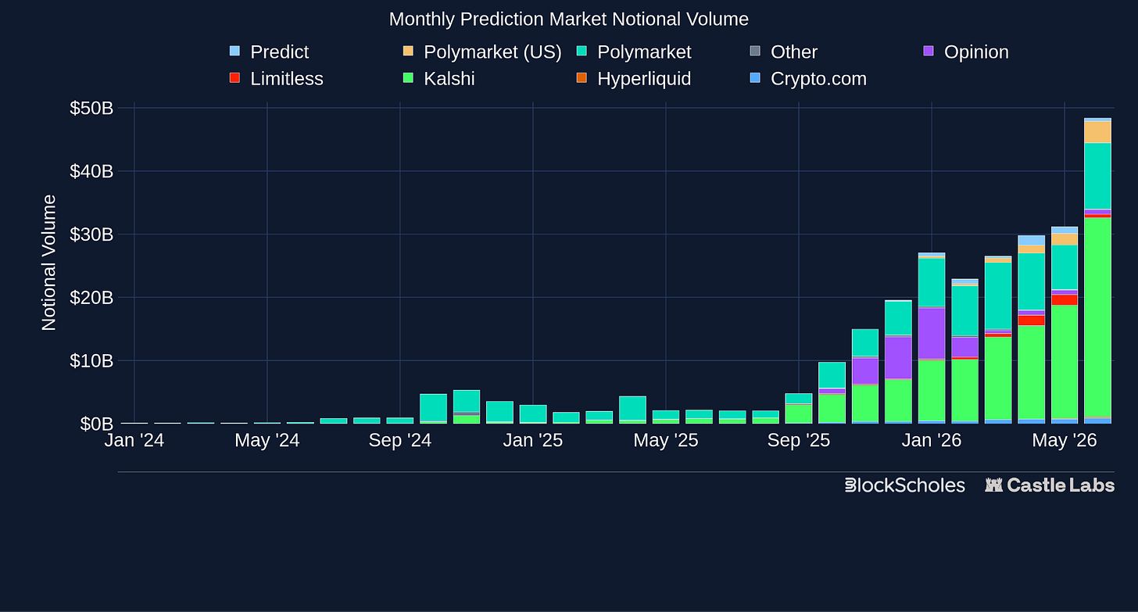Toggle the Polymarket legend label
The image size is (1138, 612).
click(644, 52)
